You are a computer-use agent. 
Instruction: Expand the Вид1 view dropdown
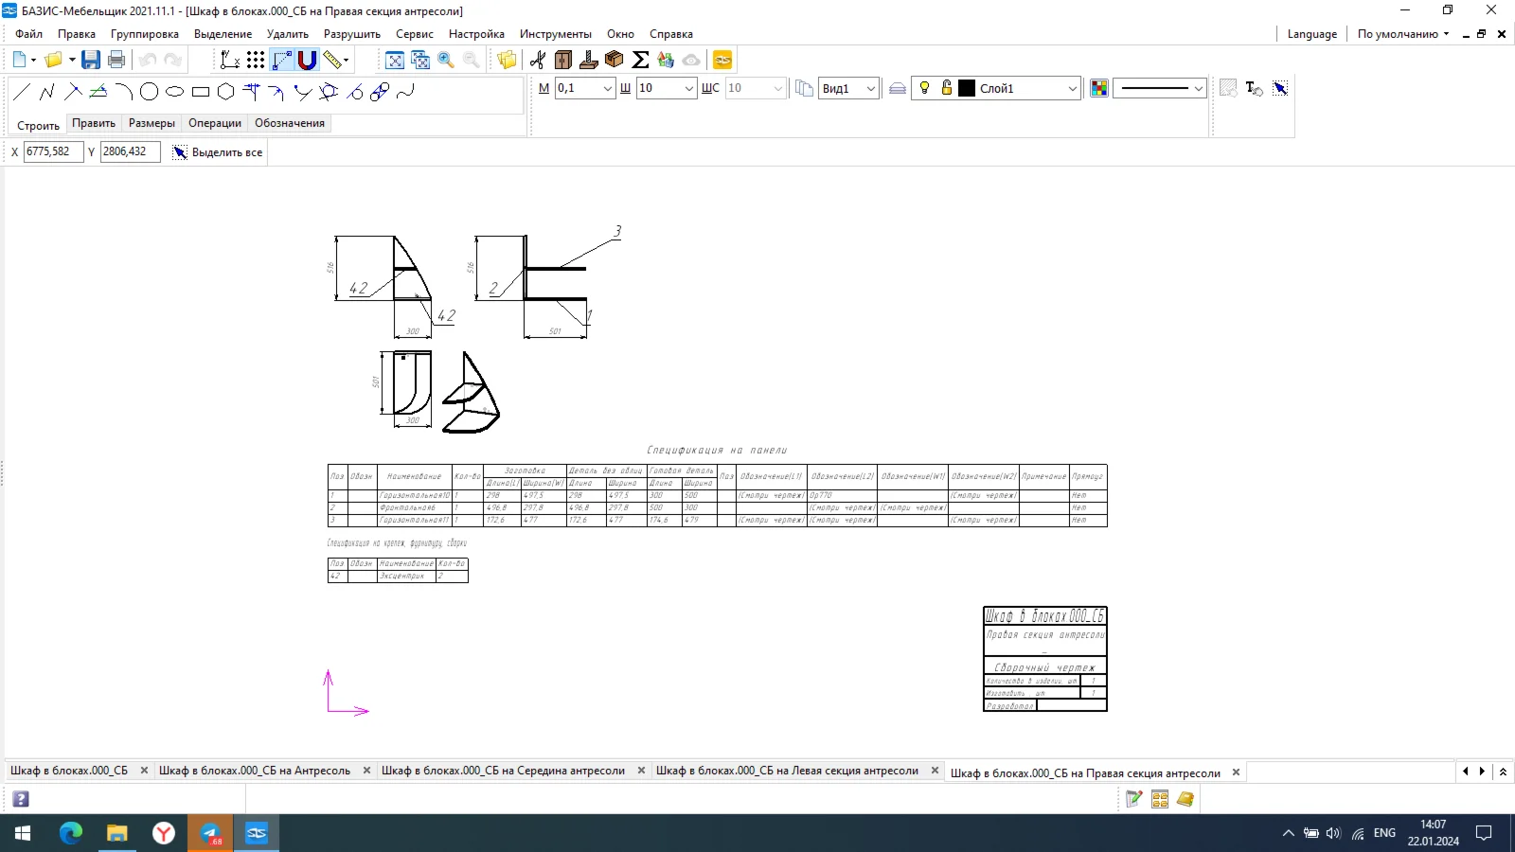pyautogui.click(x=870, y=89)
